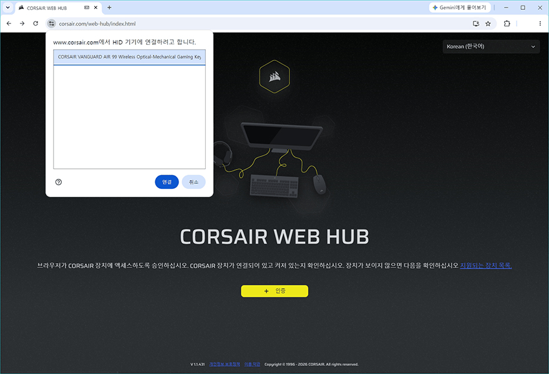This screenshot has height=374, width=549.
Task: Click the browser forward arrow
Action: (x=22, y=24)
